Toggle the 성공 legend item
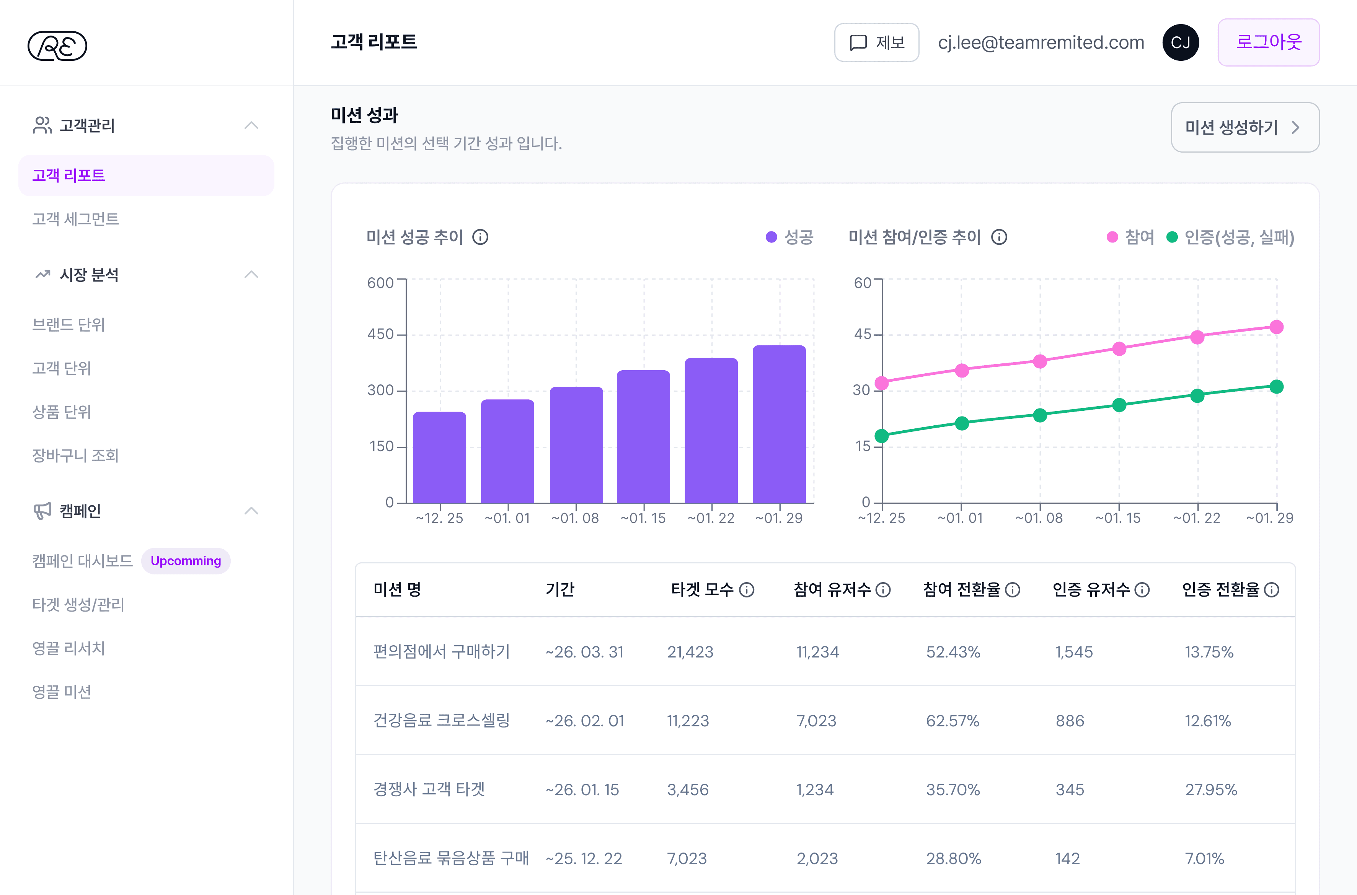Image resolution: width=1357 pixels, height=895 pixels. (790, 237)
